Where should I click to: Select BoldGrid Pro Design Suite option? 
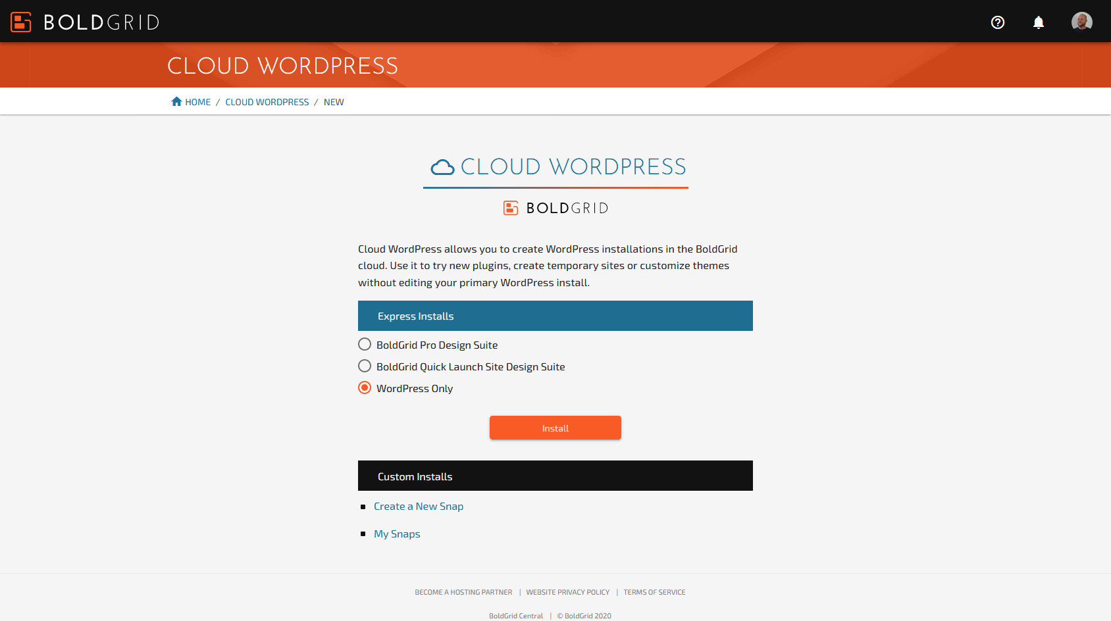coord(365,344)
